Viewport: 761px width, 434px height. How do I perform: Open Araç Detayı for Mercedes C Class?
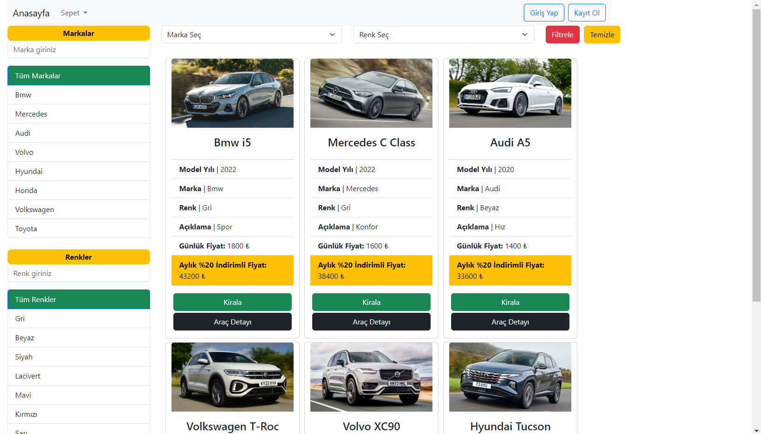click(x=371, y=322)
